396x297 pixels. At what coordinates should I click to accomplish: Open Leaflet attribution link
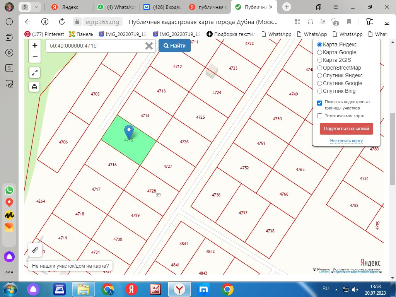pyautogui.click(x=324, y=272)
